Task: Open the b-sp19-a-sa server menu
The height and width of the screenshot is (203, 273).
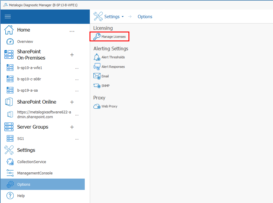Action: click(x=77, y=90)
